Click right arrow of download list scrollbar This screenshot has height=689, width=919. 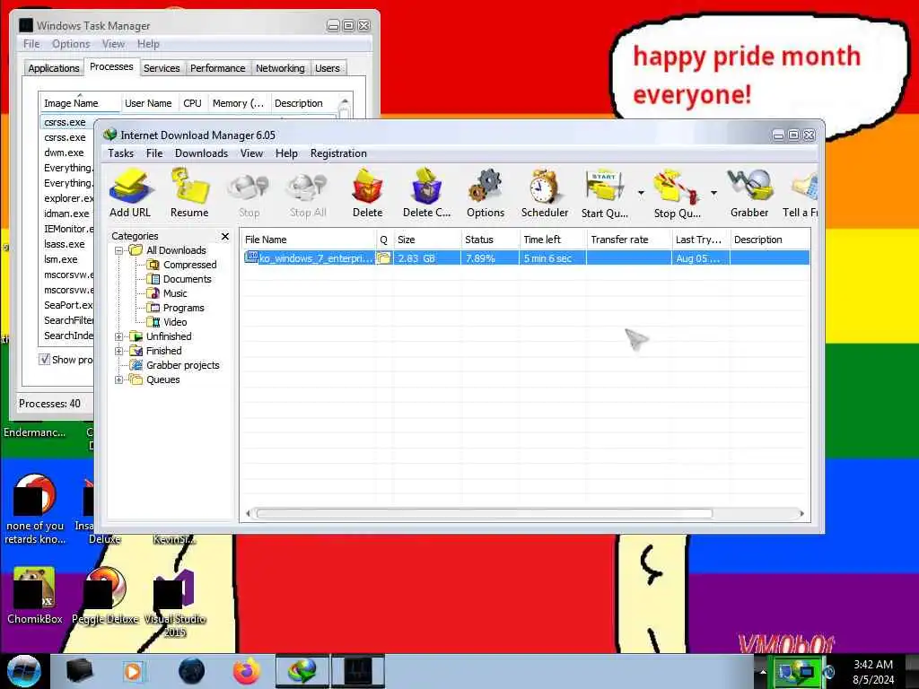pyautogui.click(x=801, y=514)
